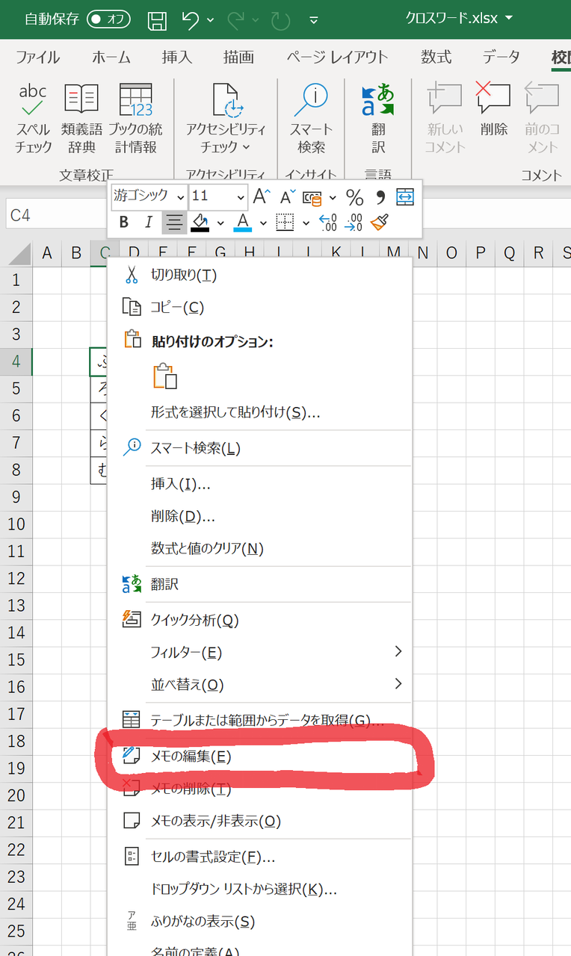Choose セルの書式設定(F)...
This screenshot has width=571, height=956.
[260, 857]
